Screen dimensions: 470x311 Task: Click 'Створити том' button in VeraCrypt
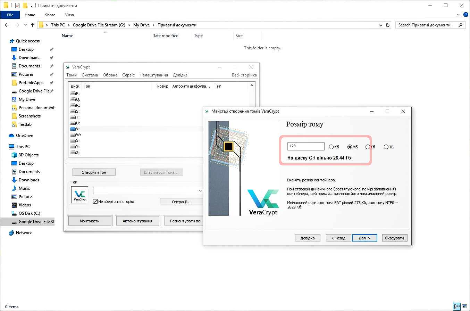coord(94,172)
